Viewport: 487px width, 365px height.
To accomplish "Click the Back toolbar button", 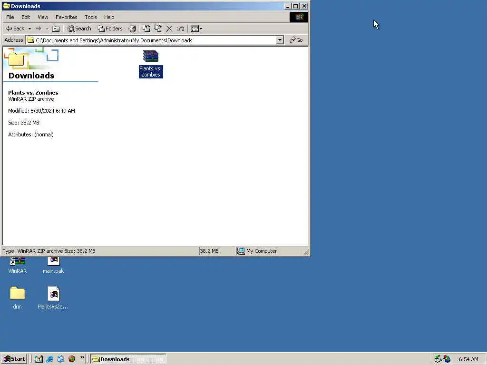I will [x=15, y=29].
